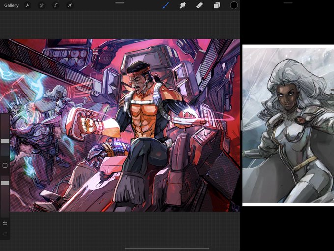Screen dimensions: 334x251
Task: Tap the Procreate artwork canvas
Action: pyautogui.click(x=120, y=125)
